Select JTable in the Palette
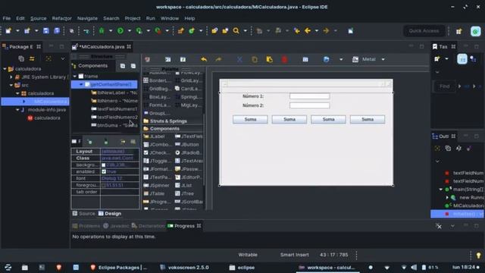The image size is (485, 273). (154, 193)
